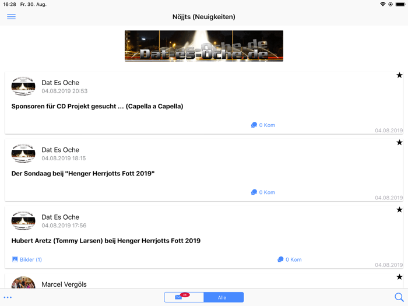Tap the search magnifier icon
The image size is (408, 306).
(x=399, y=297)
